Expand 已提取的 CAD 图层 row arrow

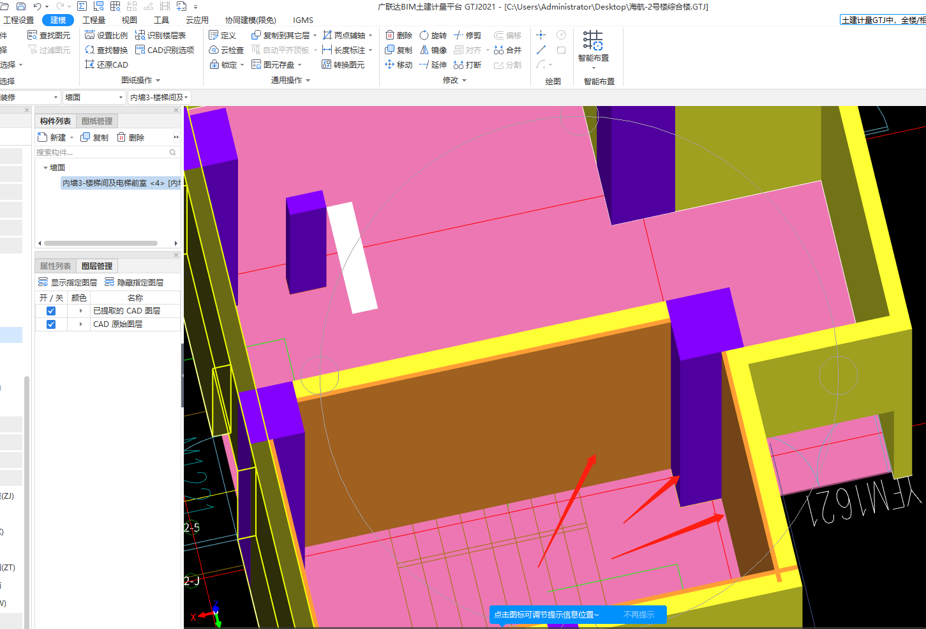pyautogui.click(x=80, y=311)
